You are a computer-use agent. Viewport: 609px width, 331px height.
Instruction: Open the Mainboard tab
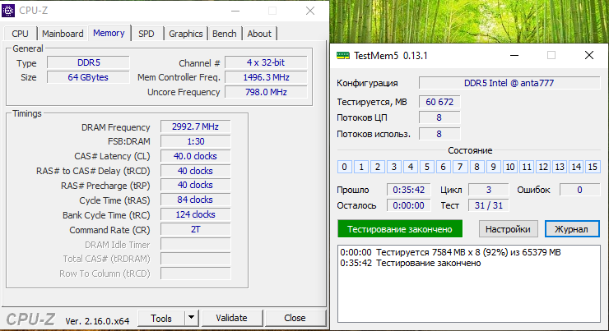click(63, 34)
